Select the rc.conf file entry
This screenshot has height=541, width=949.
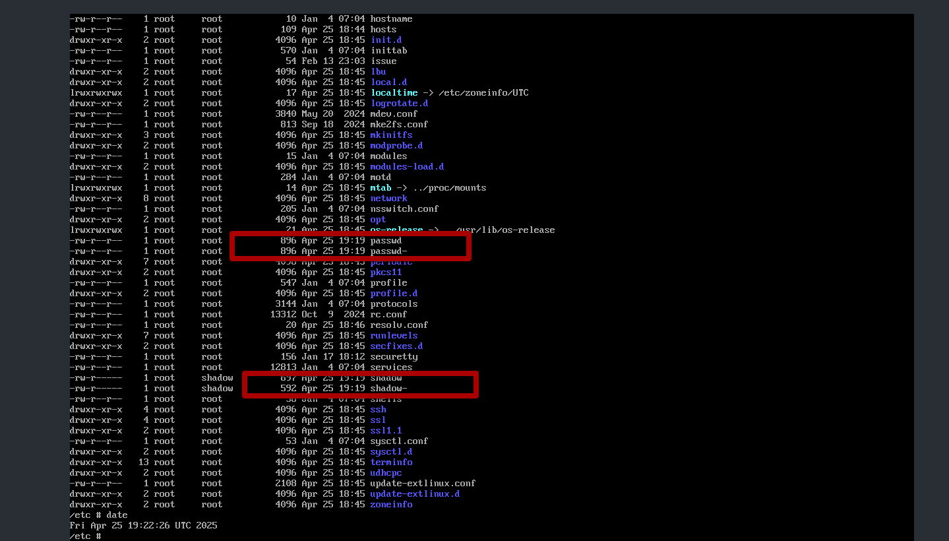388,315
